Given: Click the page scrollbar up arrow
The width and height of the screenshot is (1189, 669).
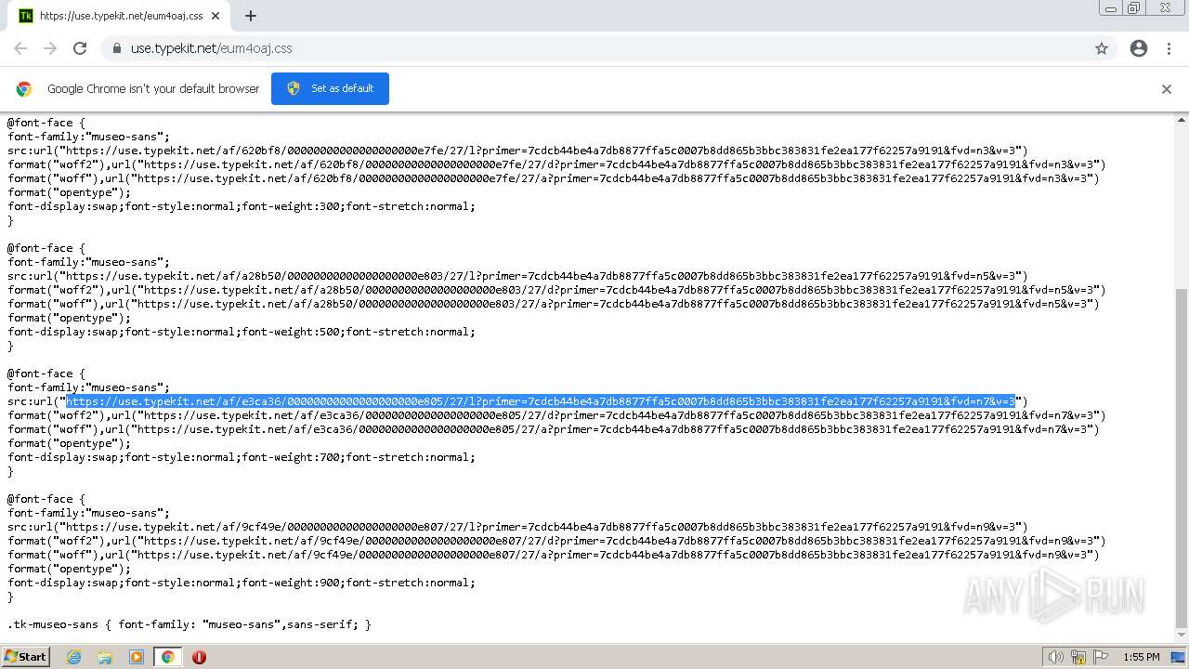Looking at the screenshot, I should point(1182,120).
